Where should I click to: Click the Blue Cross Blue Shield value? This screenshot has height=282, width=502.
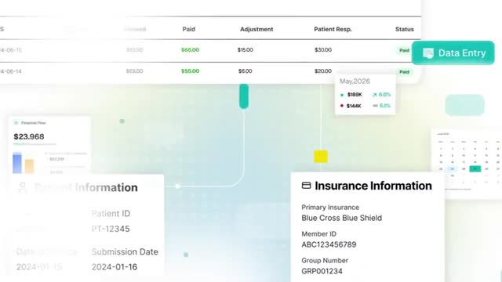(342, 218)
